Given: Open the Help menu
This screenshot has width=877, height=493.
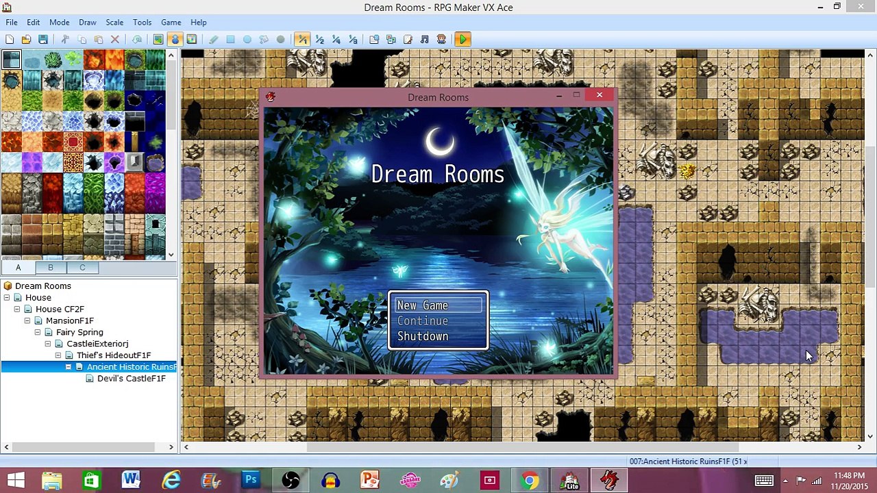Looking at the screenshot, I should (198, 22).
